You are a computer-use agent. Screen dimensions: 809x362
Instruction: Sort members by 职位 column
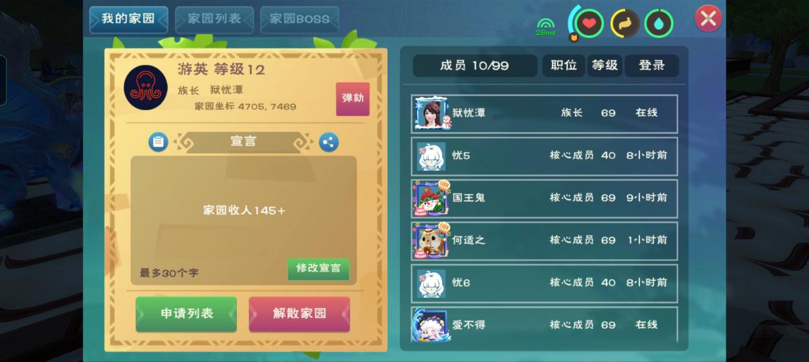coord(563,66)
